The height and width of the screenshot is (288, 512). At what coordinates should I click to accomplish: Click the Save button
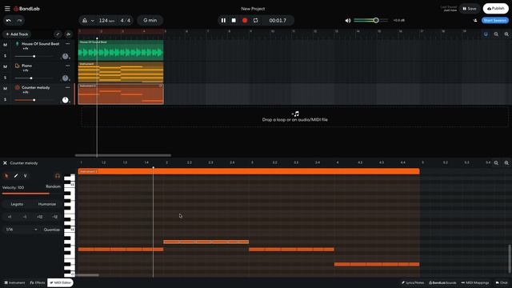click(470, 9)
